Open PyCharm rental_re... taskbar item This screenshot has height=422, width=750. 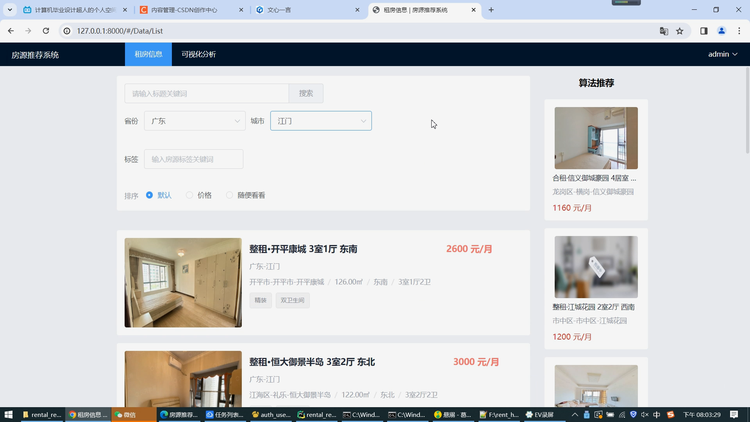[x=317, y=415]
